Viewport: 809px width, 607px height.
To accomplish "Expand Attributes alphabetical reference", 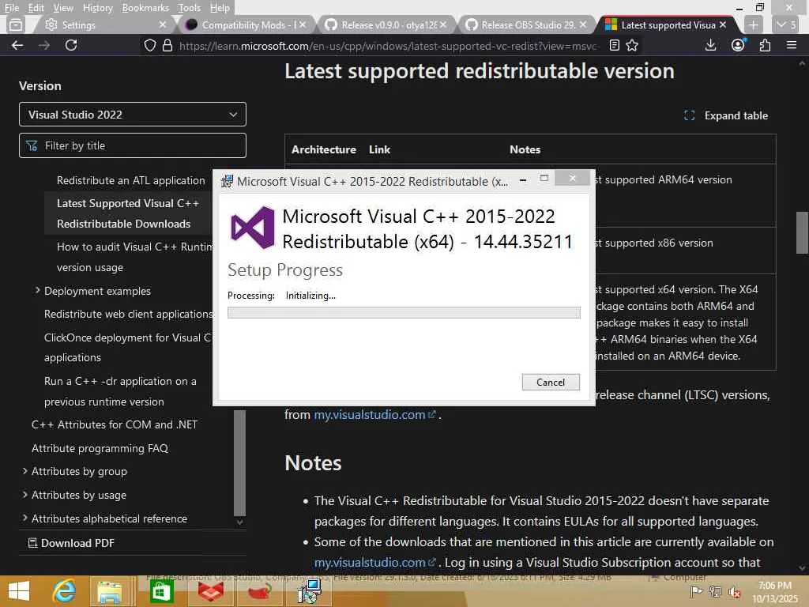I will point(24,518).
